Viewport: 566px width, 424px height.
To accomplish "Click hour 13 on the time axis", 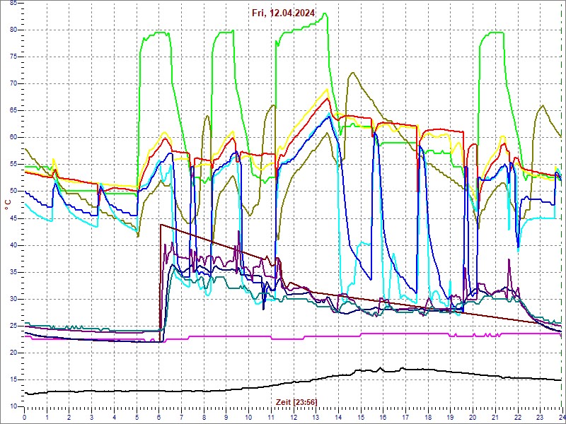I will pyautogui.click(x=316, y=417).
